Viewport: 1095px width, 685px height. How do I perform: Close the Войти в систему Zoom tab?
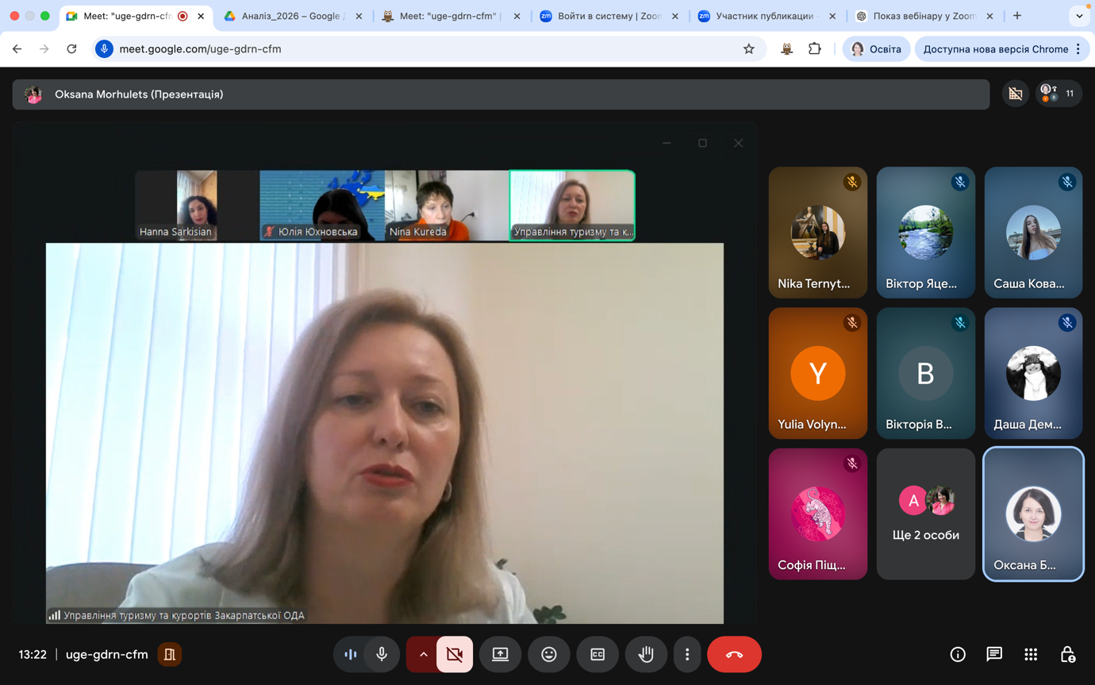[x=675, y=16]
